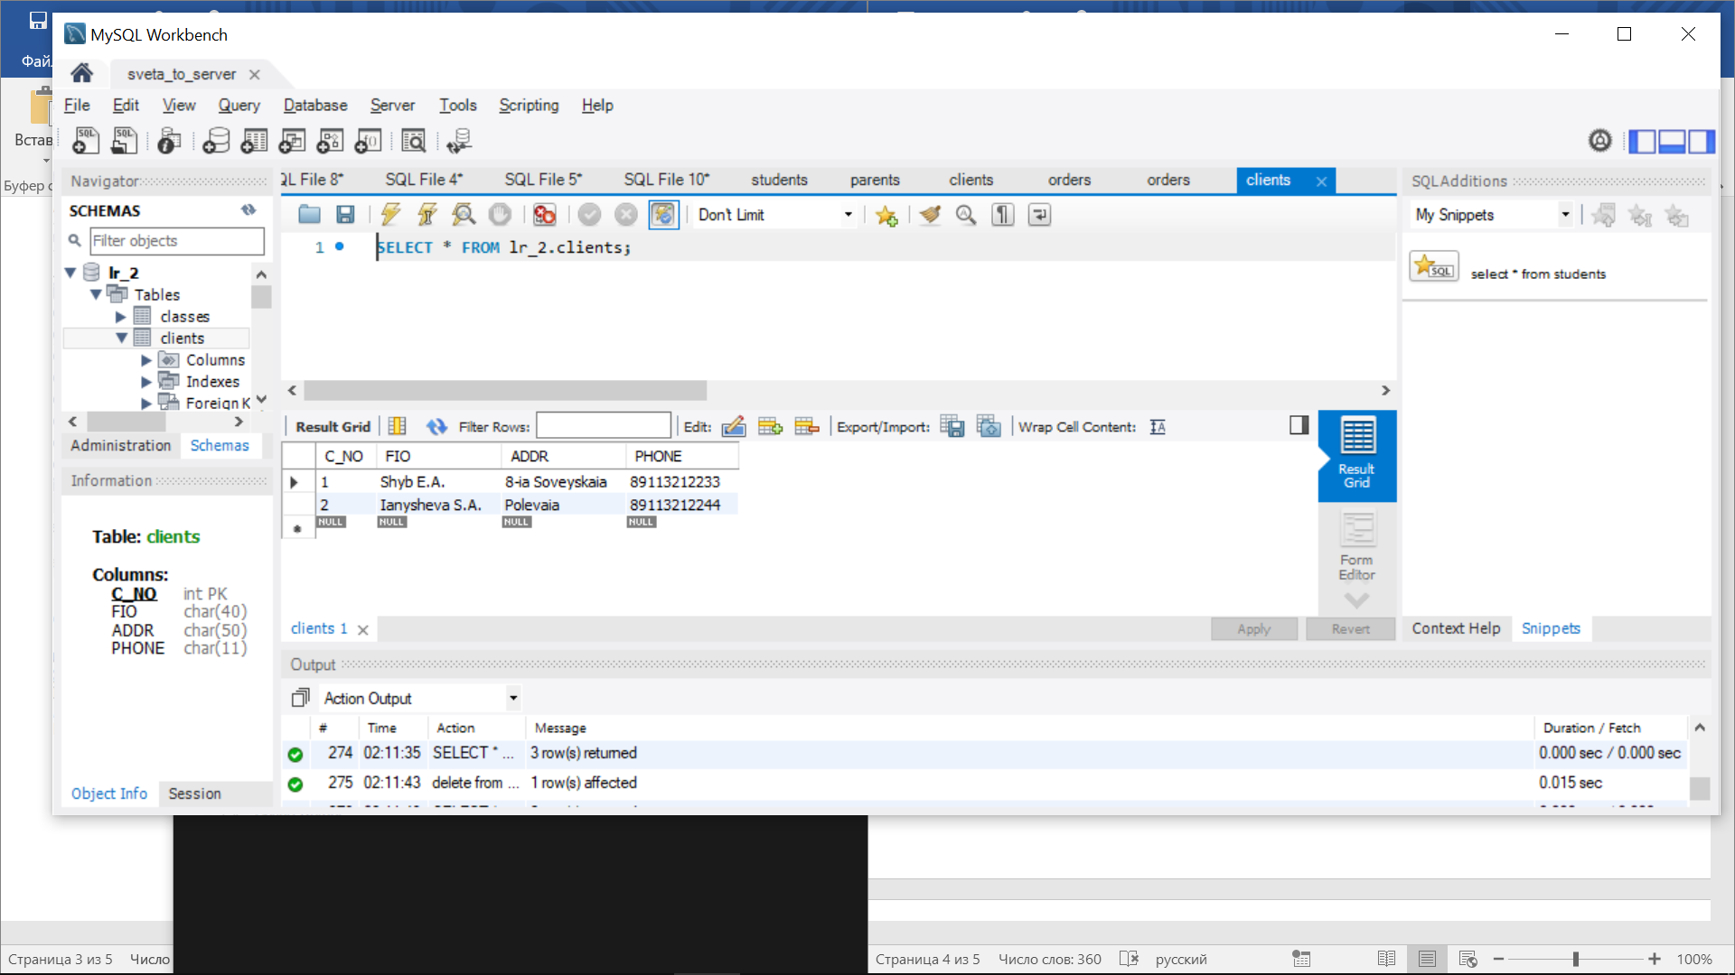Screen dimensions: 1735x975
Task: Toggle autocommit mode button
Action: 663,215
